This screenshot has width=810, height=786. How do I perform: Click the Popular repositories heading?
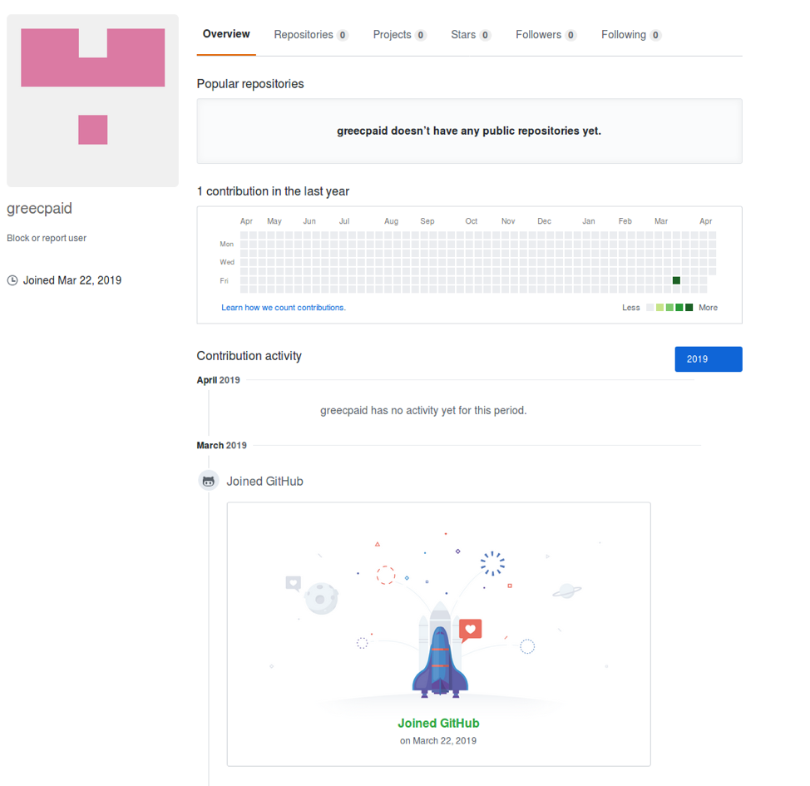point(250,84)
